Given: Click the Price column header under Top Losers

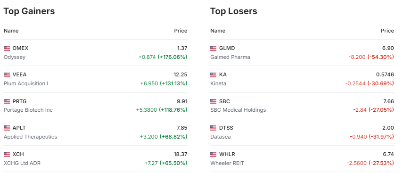Looking at the screenshot, I should point(387,31).
